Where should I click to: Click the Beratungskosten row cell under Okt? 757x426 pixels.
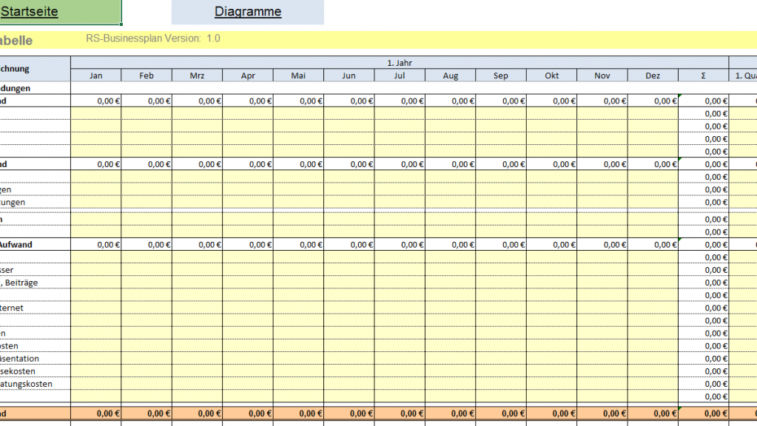click(x=551, y=384)
